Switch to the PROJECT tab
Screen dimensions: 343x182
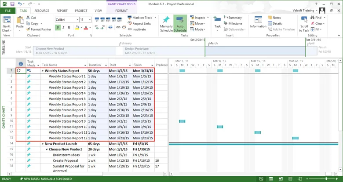(x=81, y=11)
